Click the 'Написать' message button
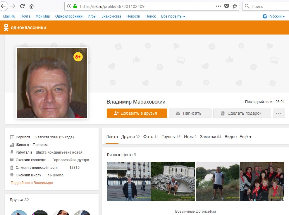Image resolution: width=289 pixels, height=215 pixels. pos(190,113)
